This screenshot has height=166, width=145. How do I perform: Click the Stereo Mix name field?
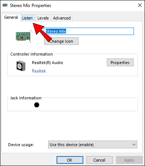tap(89, 31)
